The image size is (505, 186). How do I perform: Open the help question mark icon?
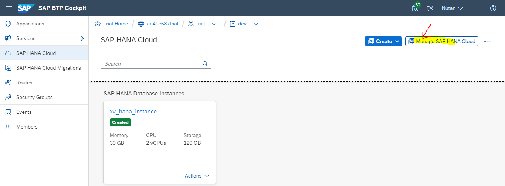point(493,8)
